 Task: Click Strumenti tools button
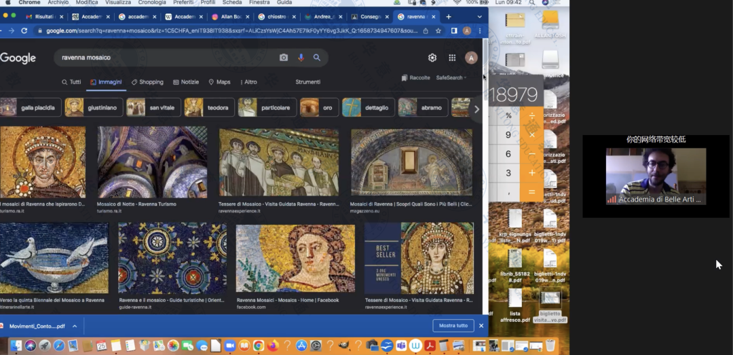pos(308,82)
